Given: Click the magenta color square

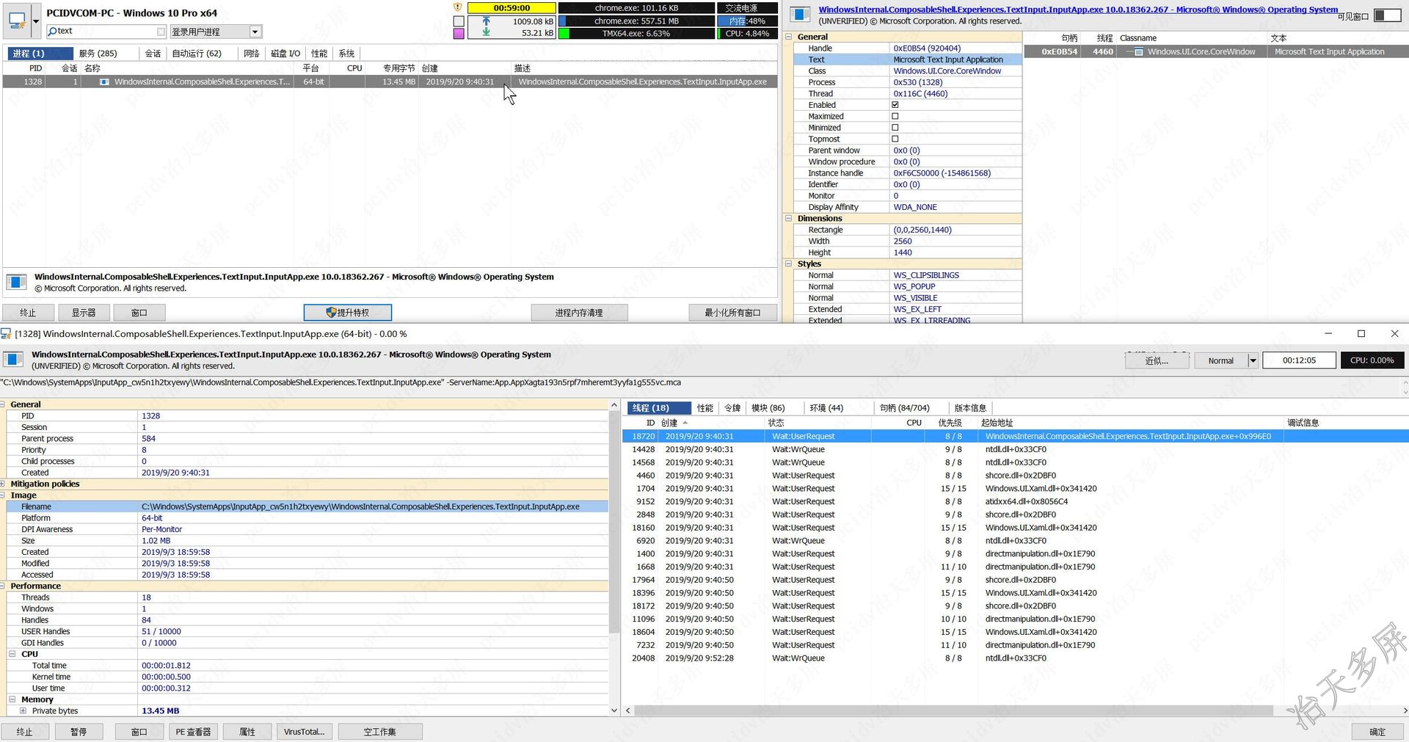Looking at the screenshot, I should pos(459,34).
